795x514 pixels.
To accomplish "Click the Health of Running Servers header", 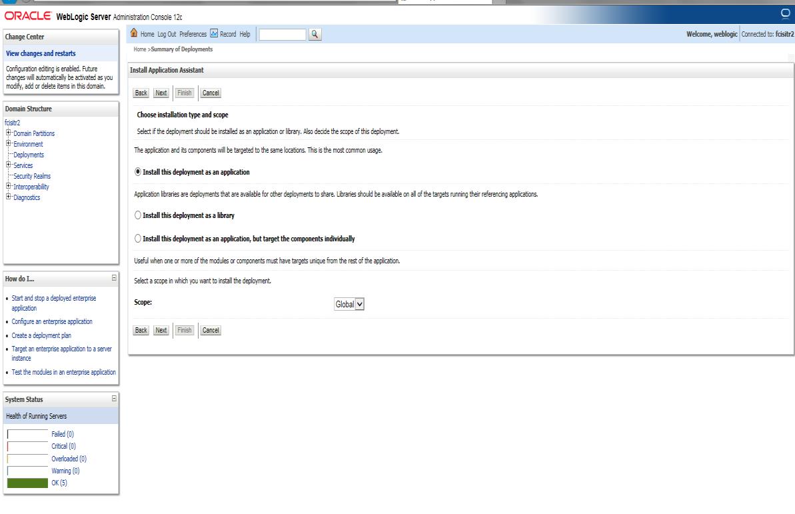I will click(x=36, y=416).
